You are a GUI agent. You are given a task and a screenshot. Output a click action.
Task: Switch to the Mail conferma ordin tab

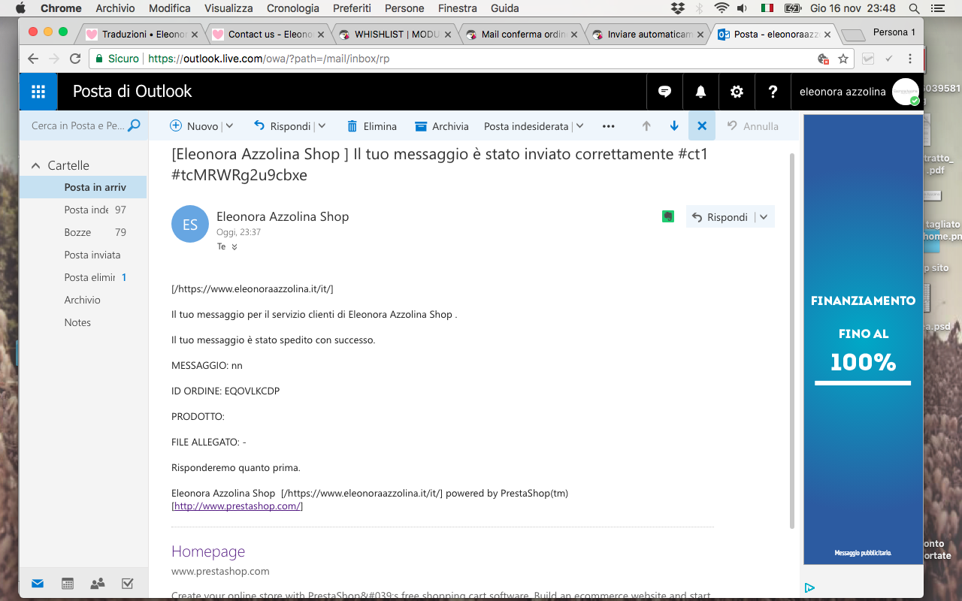click(x=521, y=34)
